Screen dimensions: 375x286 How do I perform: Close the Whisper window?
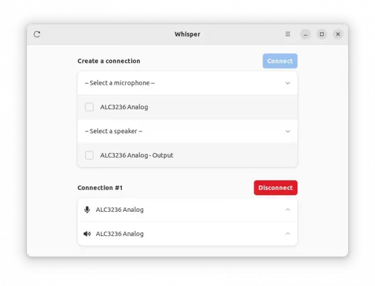(338, 34)
